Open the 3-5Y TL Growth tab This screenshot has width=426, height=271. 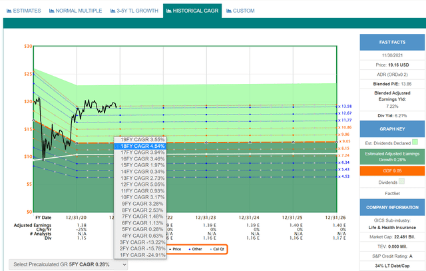point(134,11)
